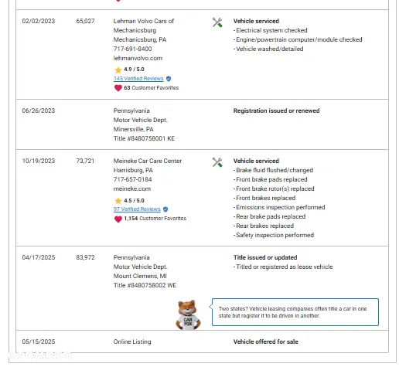Click the Online Listing source text
Viewport: 399px width, 367px height.
tap(132, 342)
